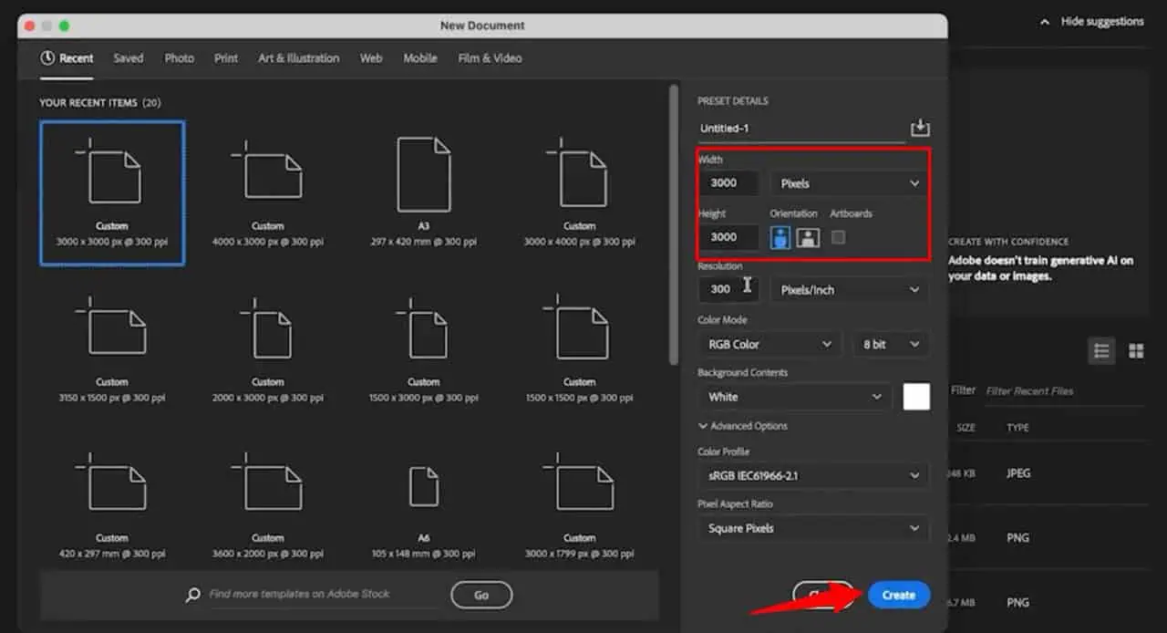Collapse suggestions with Hide suggestions chevron
Screen dimensions: 1167x633
1045,22
